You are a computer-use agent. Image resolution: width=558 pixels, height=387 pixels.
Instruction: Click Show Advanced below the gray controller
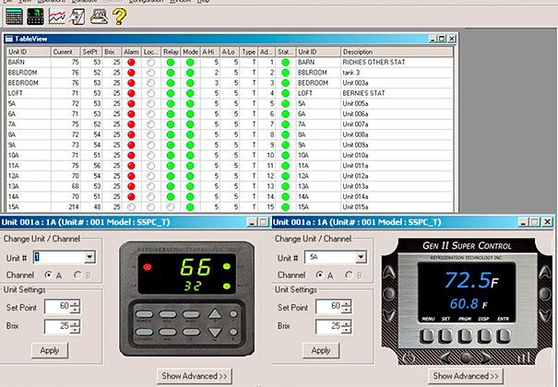coord(195,376)
